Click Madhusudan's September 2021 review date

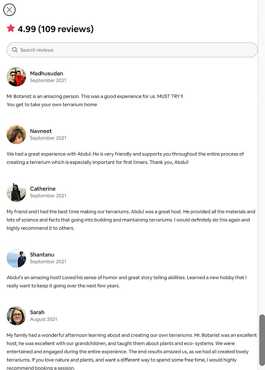pyautogui.click(x=48, y=81)
